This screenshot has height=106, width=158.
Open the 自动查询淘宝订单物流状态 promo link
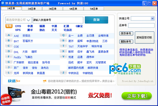pos(81,81)
